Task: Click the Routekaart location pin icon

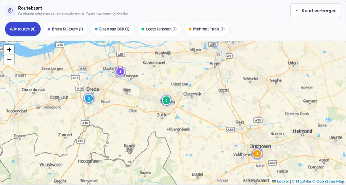Action: [x=10, y=11]
